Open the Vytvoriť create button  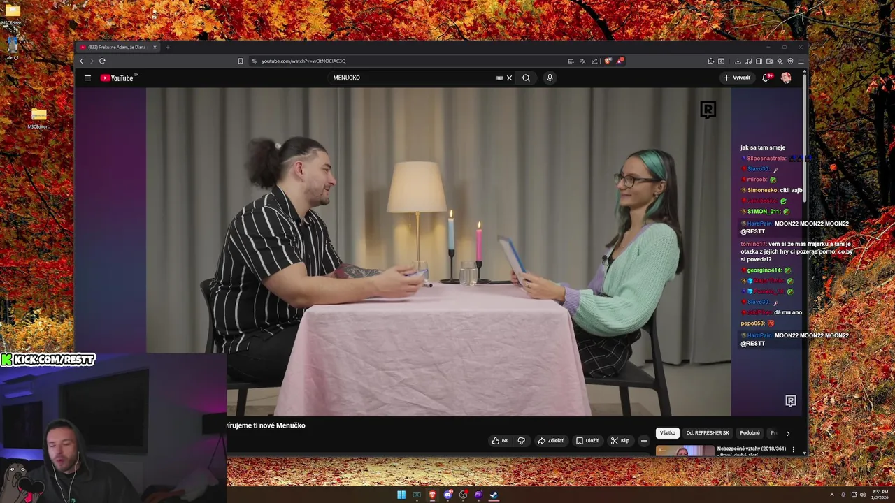pyautogui.click(x=737, y=78)
